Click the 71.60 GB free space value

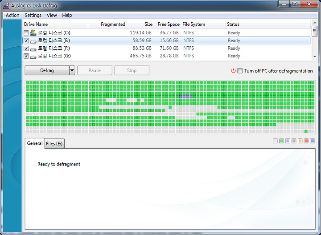click(x=169, y=48)
